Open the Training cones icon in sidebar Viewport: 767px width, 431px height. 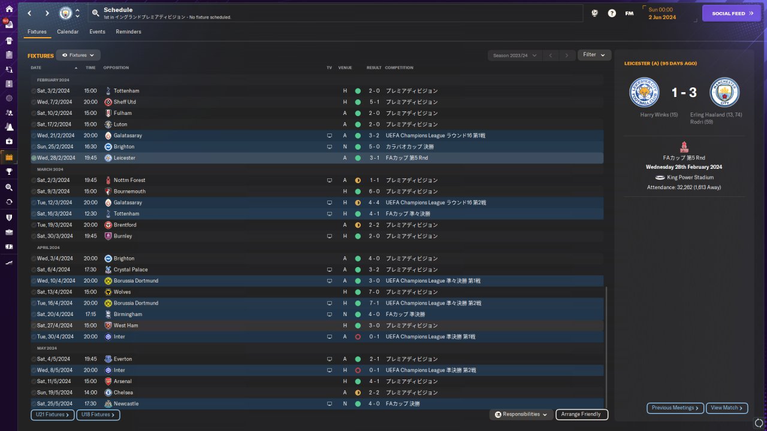click(8, 127)
